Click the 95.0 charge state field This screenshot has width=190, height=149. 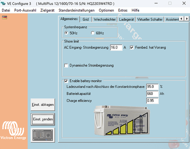[152, 87]
